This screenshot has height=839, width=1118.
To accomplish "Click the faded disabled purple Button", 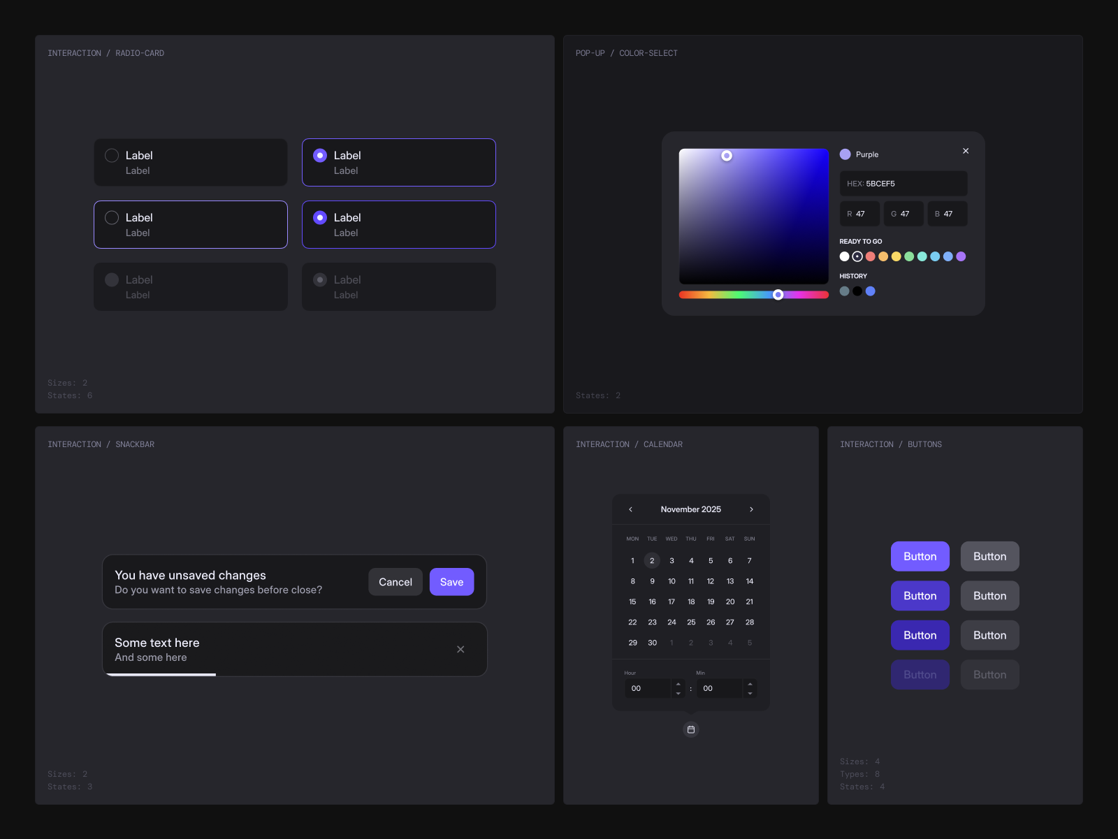I will (x=920, y=675).
